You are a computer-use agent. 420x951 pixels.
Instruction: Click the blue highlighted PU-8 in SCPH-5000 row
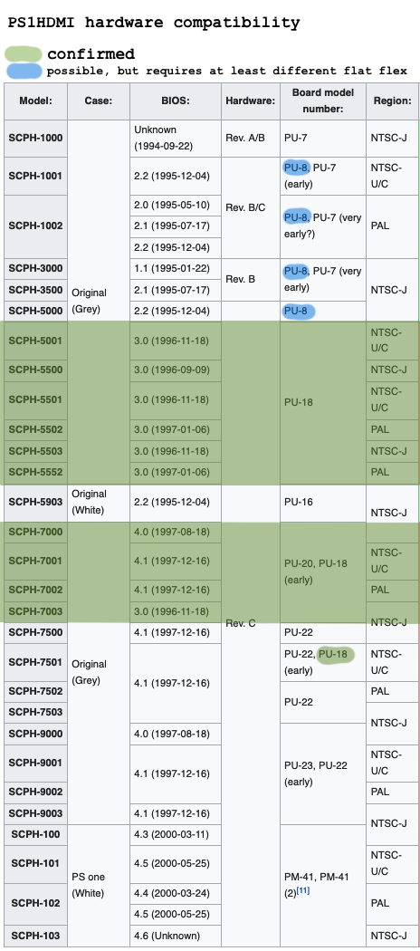coord(299,312)
